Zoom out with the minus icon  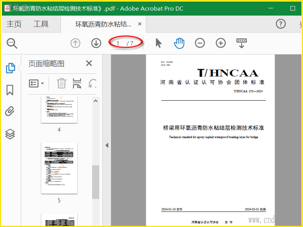[x=200, y=43]
